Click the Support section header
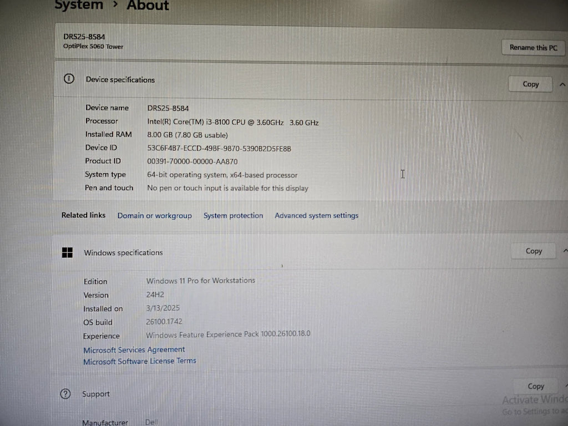This screenshot has height=426, width=568. tap(96, 394)
